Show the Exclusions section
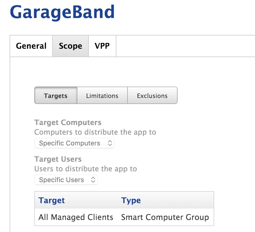Viewport: 255px width, 232px height. click(152, 96)
